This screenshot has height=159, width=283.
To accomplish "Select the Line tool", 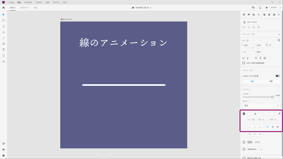I will click(3, 38).
